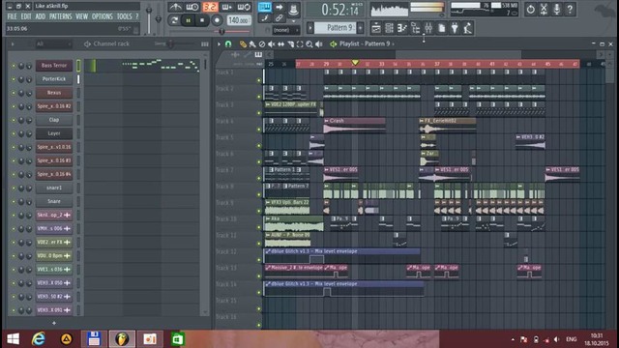This screenshot has width=619, height=348.
Task: Mute the Nexus channel
Action: tap(13, 93)
